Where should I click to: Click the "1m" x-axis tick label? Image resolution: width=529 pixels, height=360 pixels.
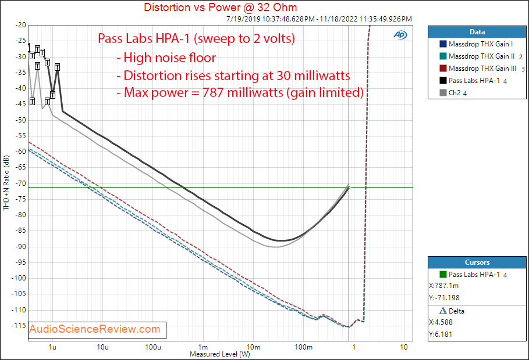pos(203,347)
